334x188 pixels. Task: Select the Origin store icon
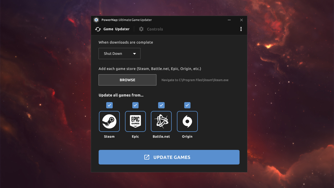tap(187, 121)
